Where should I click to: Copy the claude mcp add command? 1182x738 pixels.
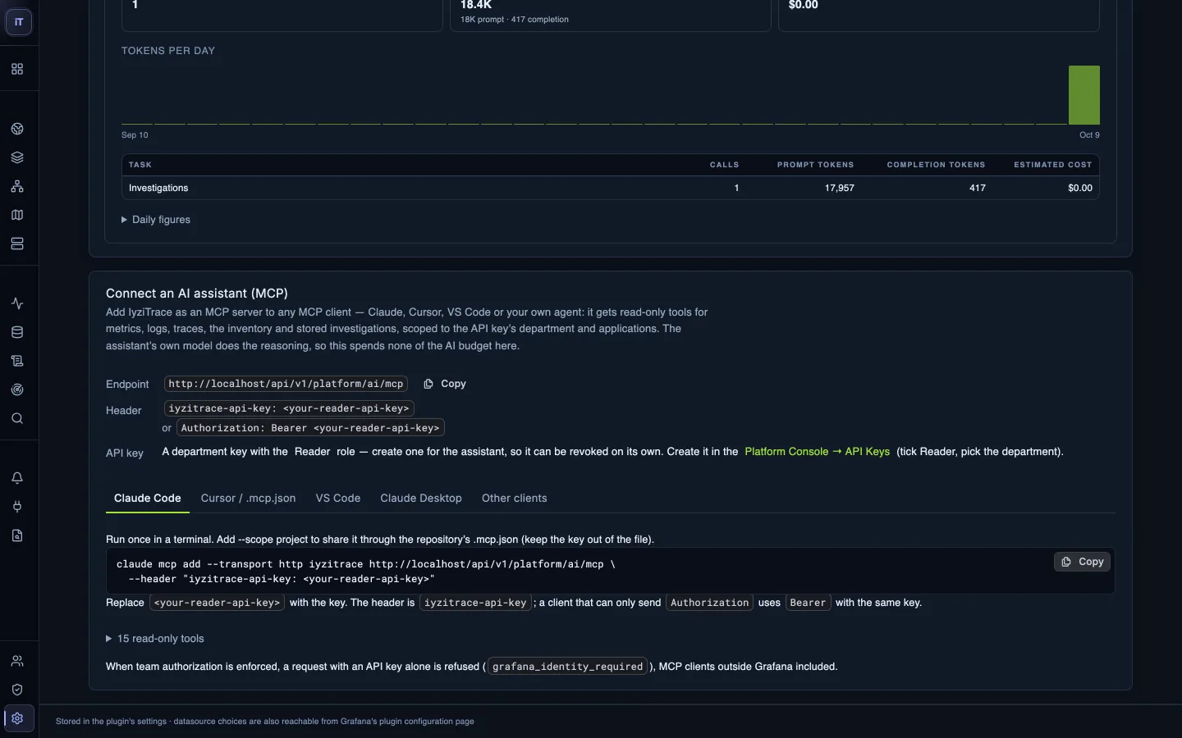(x=1083, y=562)
